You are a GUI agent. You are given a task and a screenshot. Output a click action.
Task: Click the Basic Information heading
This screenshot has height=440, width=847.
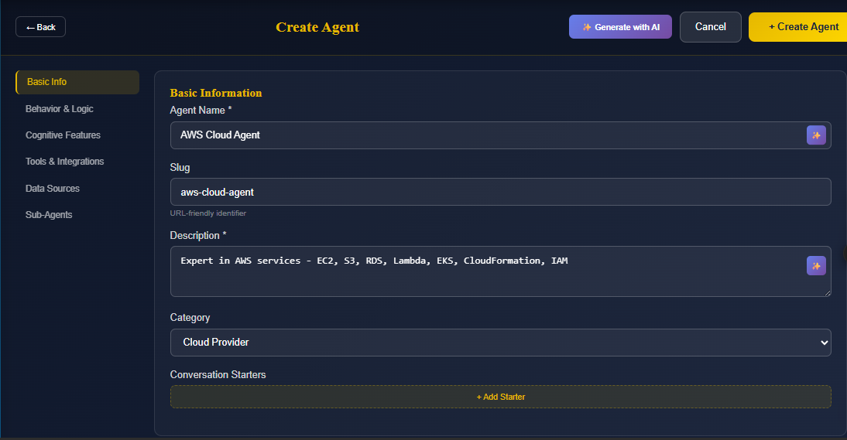[215, 93]
